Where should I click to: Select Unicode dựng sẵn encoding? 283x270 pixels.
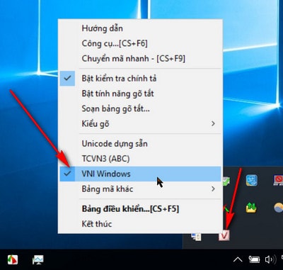(140, 144)
